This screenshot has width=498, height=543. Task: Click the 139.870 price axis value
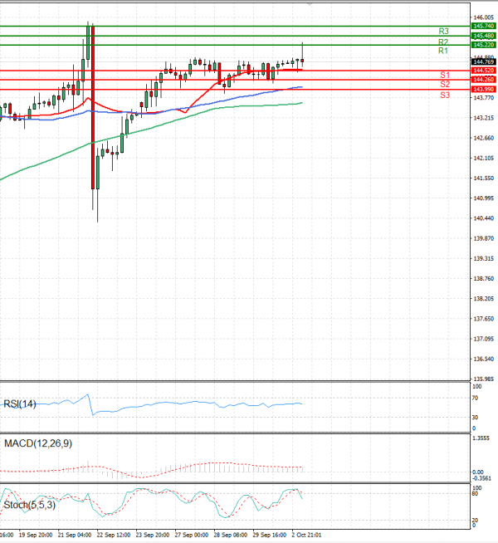click(x=483, y=238)
